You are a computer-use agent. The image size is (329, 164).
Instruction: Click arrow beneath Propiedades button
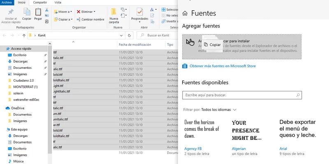click(x=139, y=22)
